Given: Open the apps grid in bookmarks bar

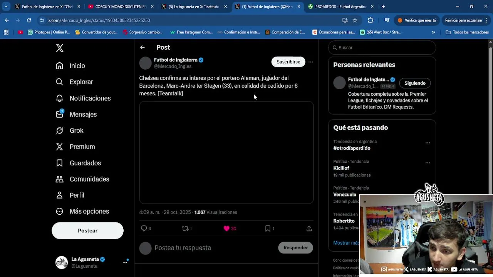Looking at the screenshot, I should click(6, 32).
